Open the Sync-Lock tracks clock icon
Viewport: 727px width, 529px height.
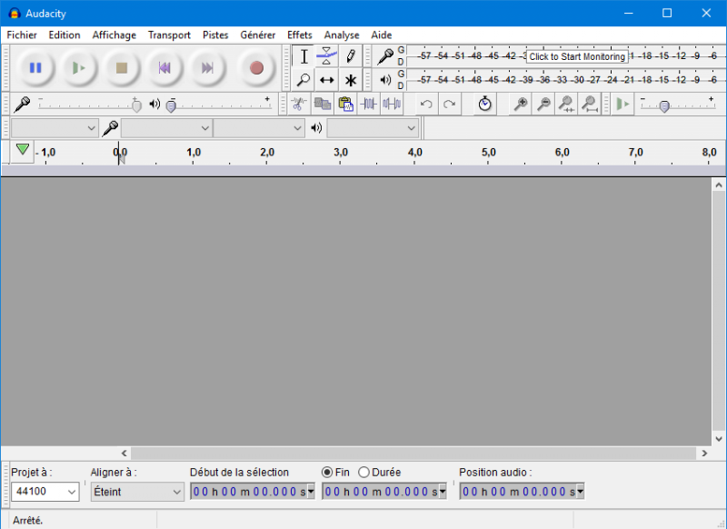pyautogui.click(x=484, y=104)
